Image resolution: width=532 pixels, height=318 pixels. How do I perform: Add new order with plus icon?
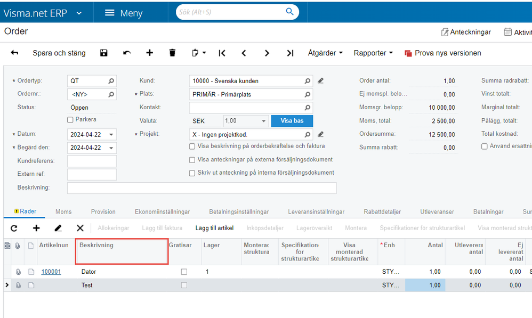(150, 53)
